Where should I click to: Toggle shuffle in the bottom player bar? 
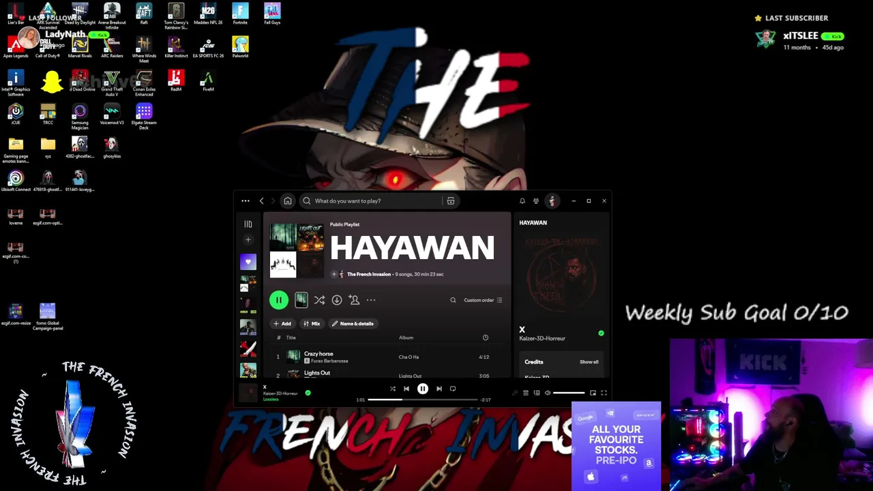click(392, 389)
